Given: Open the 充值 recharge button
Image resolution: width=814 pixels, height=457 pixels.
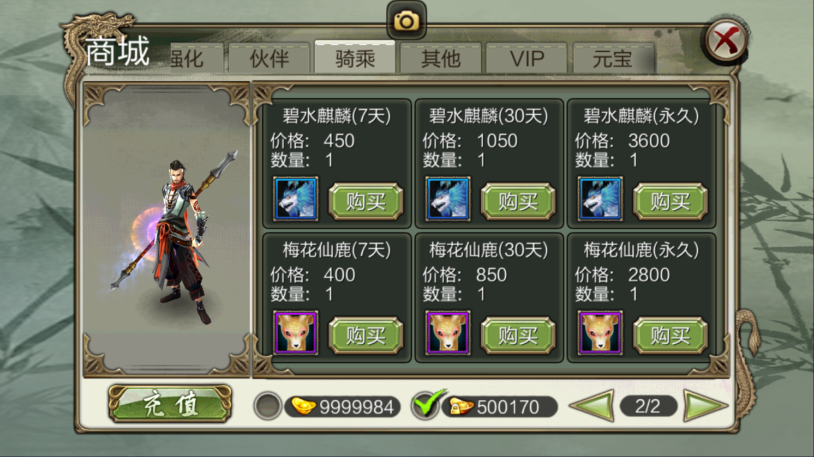Looking at the screenshot, I should (x=170, y=404).
